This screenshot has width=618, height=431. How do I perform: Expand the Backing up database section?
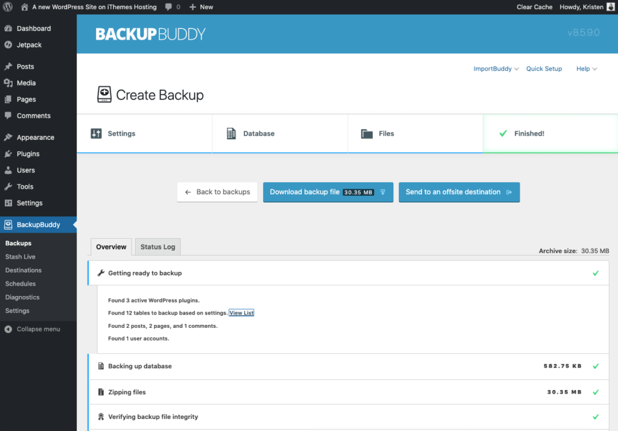[x=348, y=366]
